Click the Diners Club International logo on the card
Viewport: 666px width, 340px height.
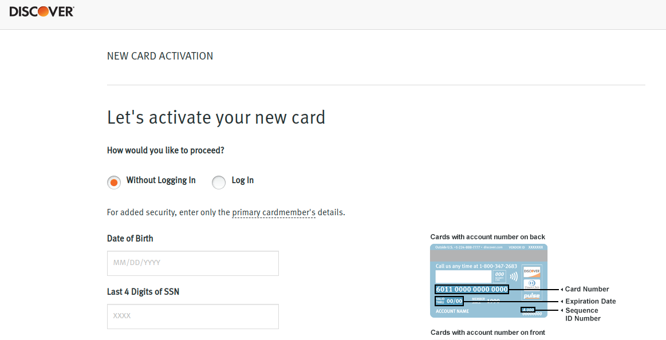[x=533, y=284]
